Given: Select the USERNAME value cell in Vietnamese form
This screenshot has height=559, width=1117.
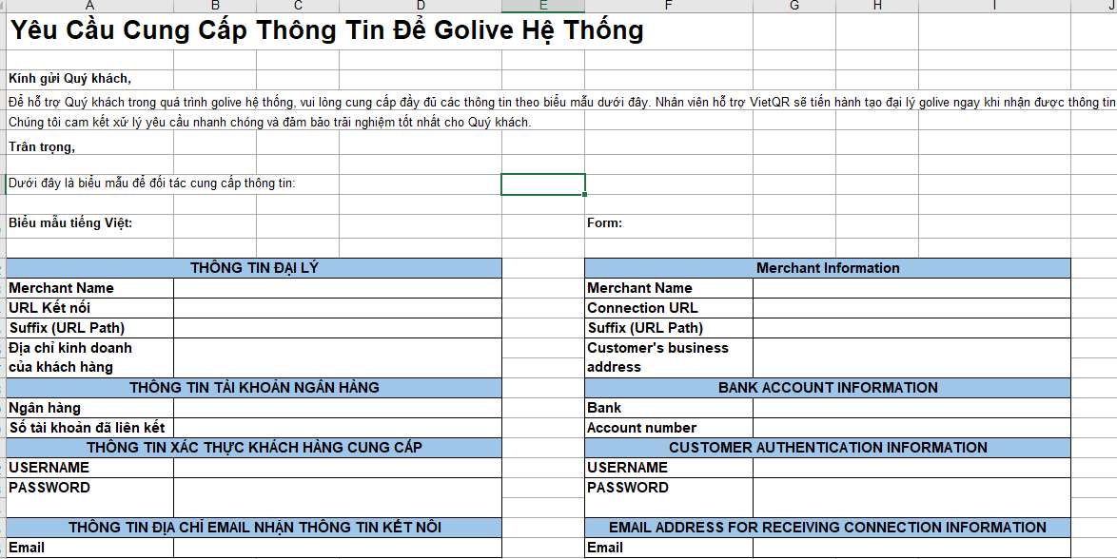Looking at the screenshot, I should click(x=338, y=468).
